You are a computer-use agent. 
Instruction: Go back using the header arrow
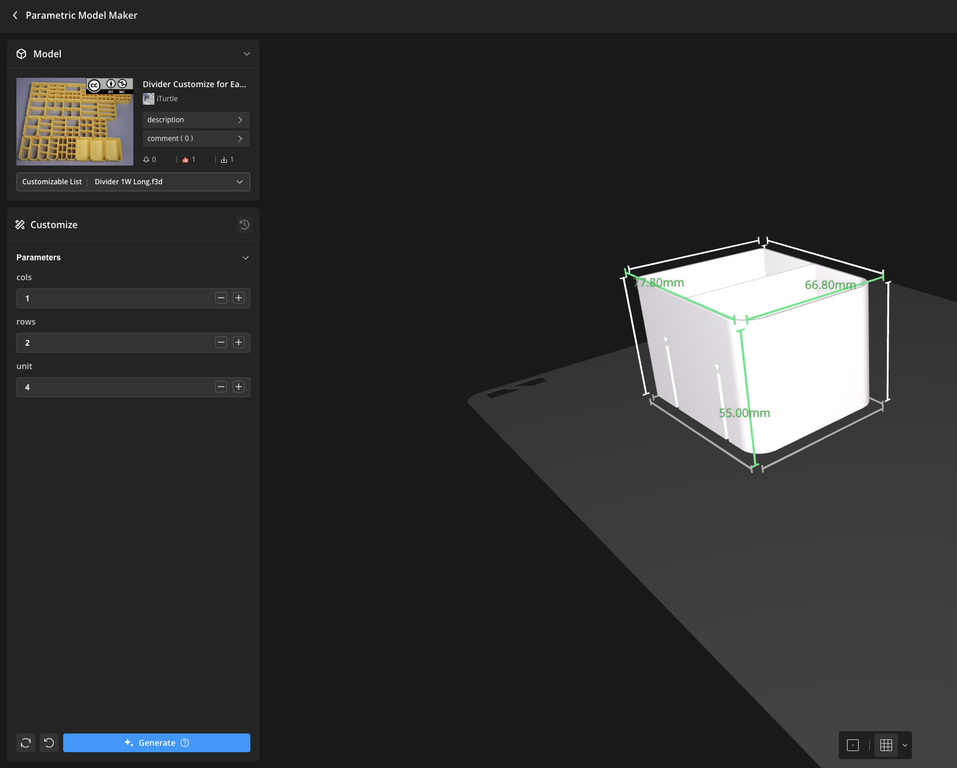tap(15, 15)
